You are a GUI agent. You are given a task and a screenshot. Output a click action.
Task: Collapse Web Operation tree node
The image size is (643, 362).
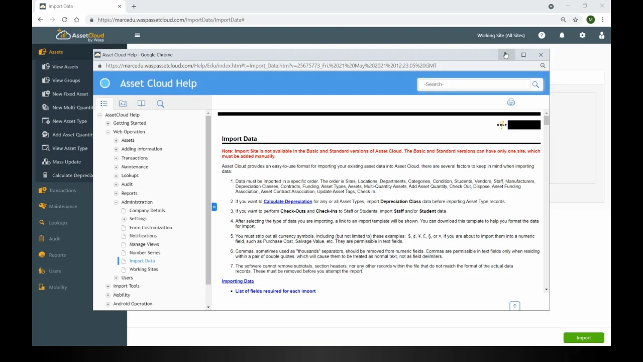click(108, 132)
